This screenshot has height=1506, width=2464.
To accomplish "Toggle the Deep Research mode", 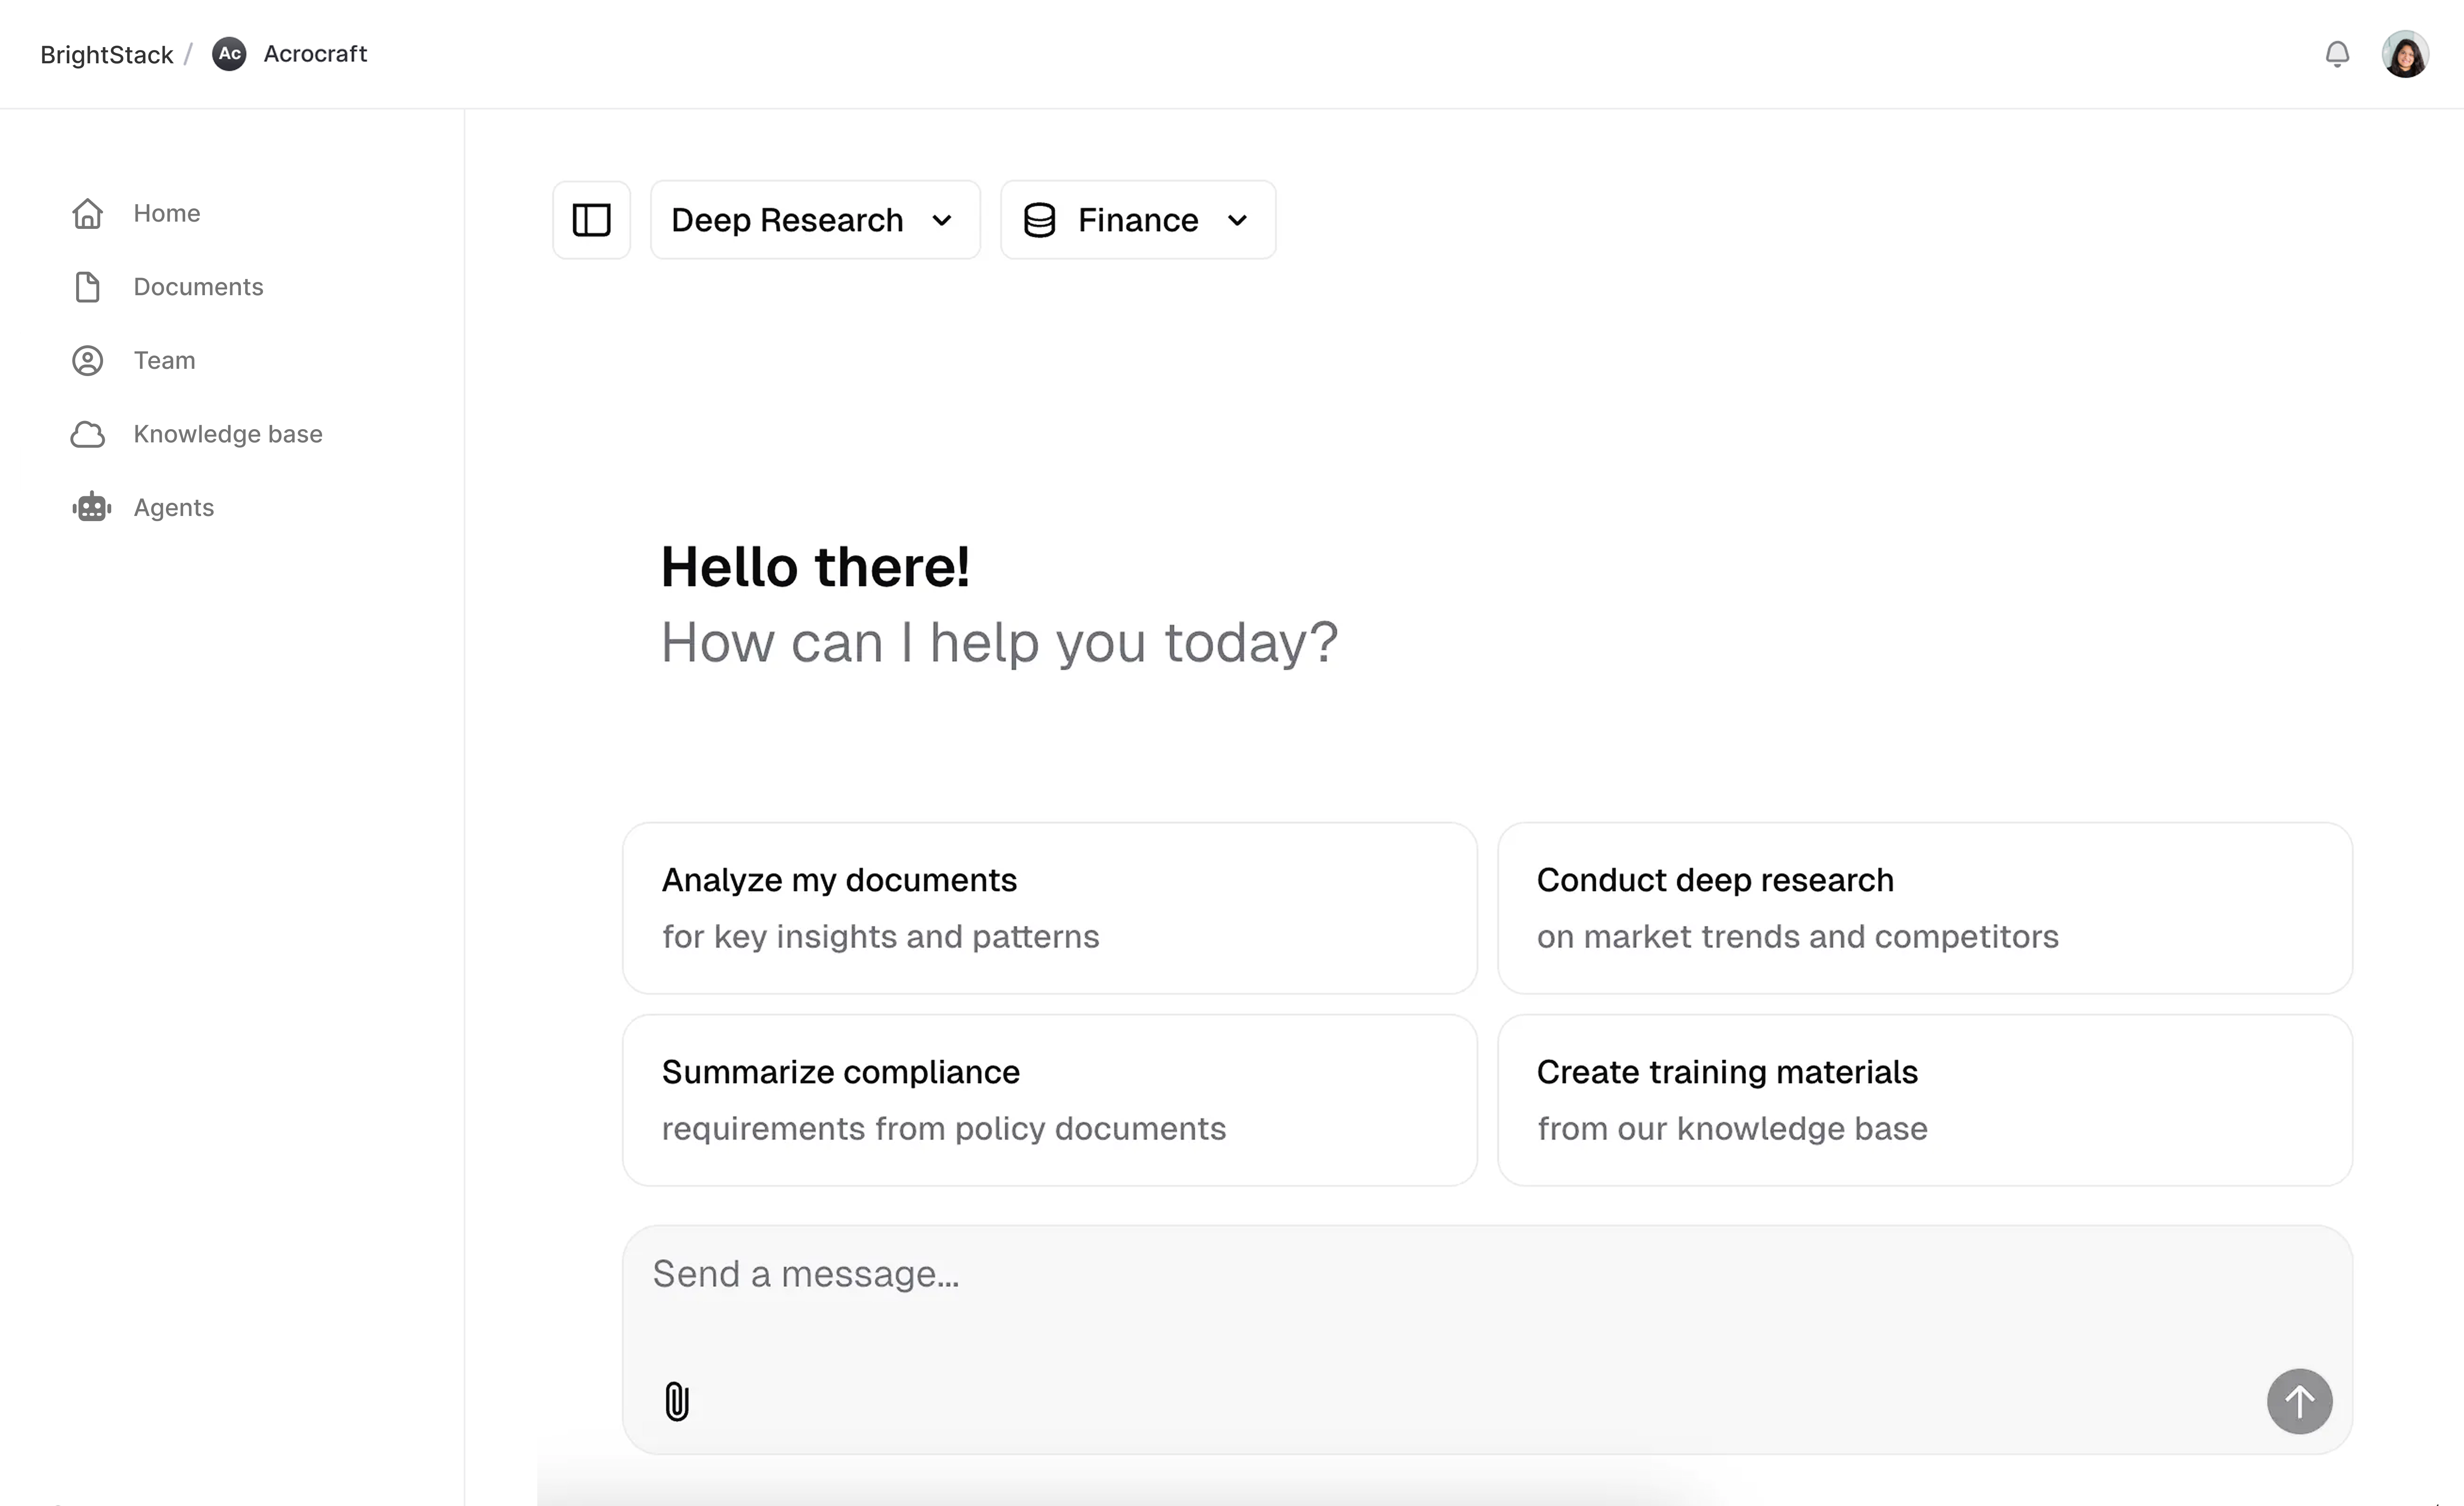I will (787, 219).
